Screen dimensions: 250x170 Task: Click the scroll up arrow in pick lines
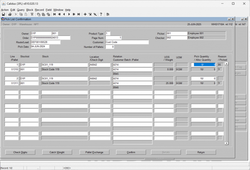pos(226,64)
